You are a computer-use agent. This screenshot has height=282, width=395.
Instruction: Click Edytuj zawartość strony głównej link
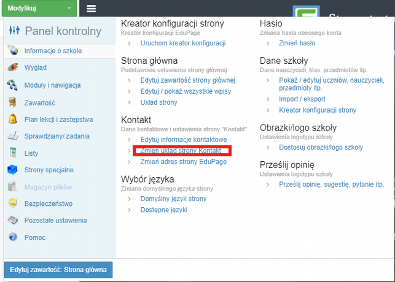[188, 80]
